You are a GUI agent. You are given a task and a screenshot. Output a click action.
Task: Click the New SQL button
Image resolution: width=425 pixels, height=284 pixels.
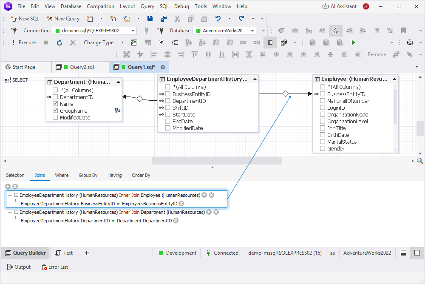point(25,19)
